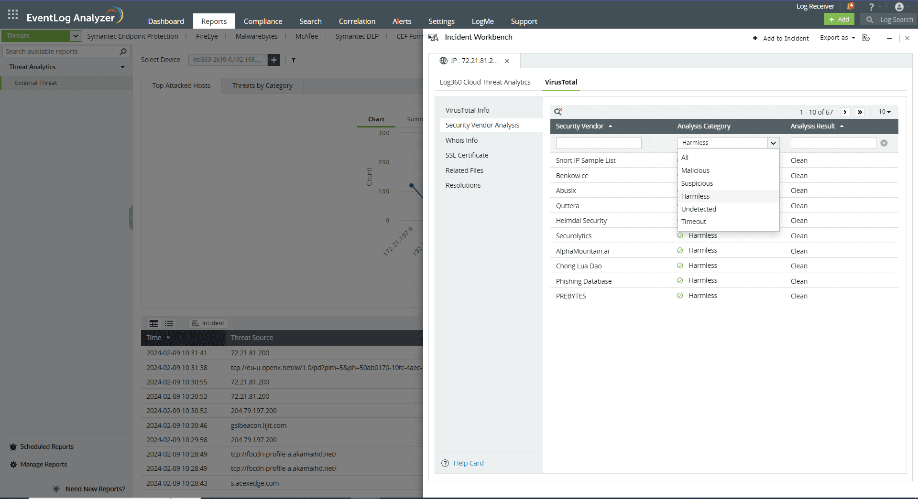This screenshot has width=918, height=499.
Task: Close the Incident Workbench panel
Action: click(x=907, y=38)
